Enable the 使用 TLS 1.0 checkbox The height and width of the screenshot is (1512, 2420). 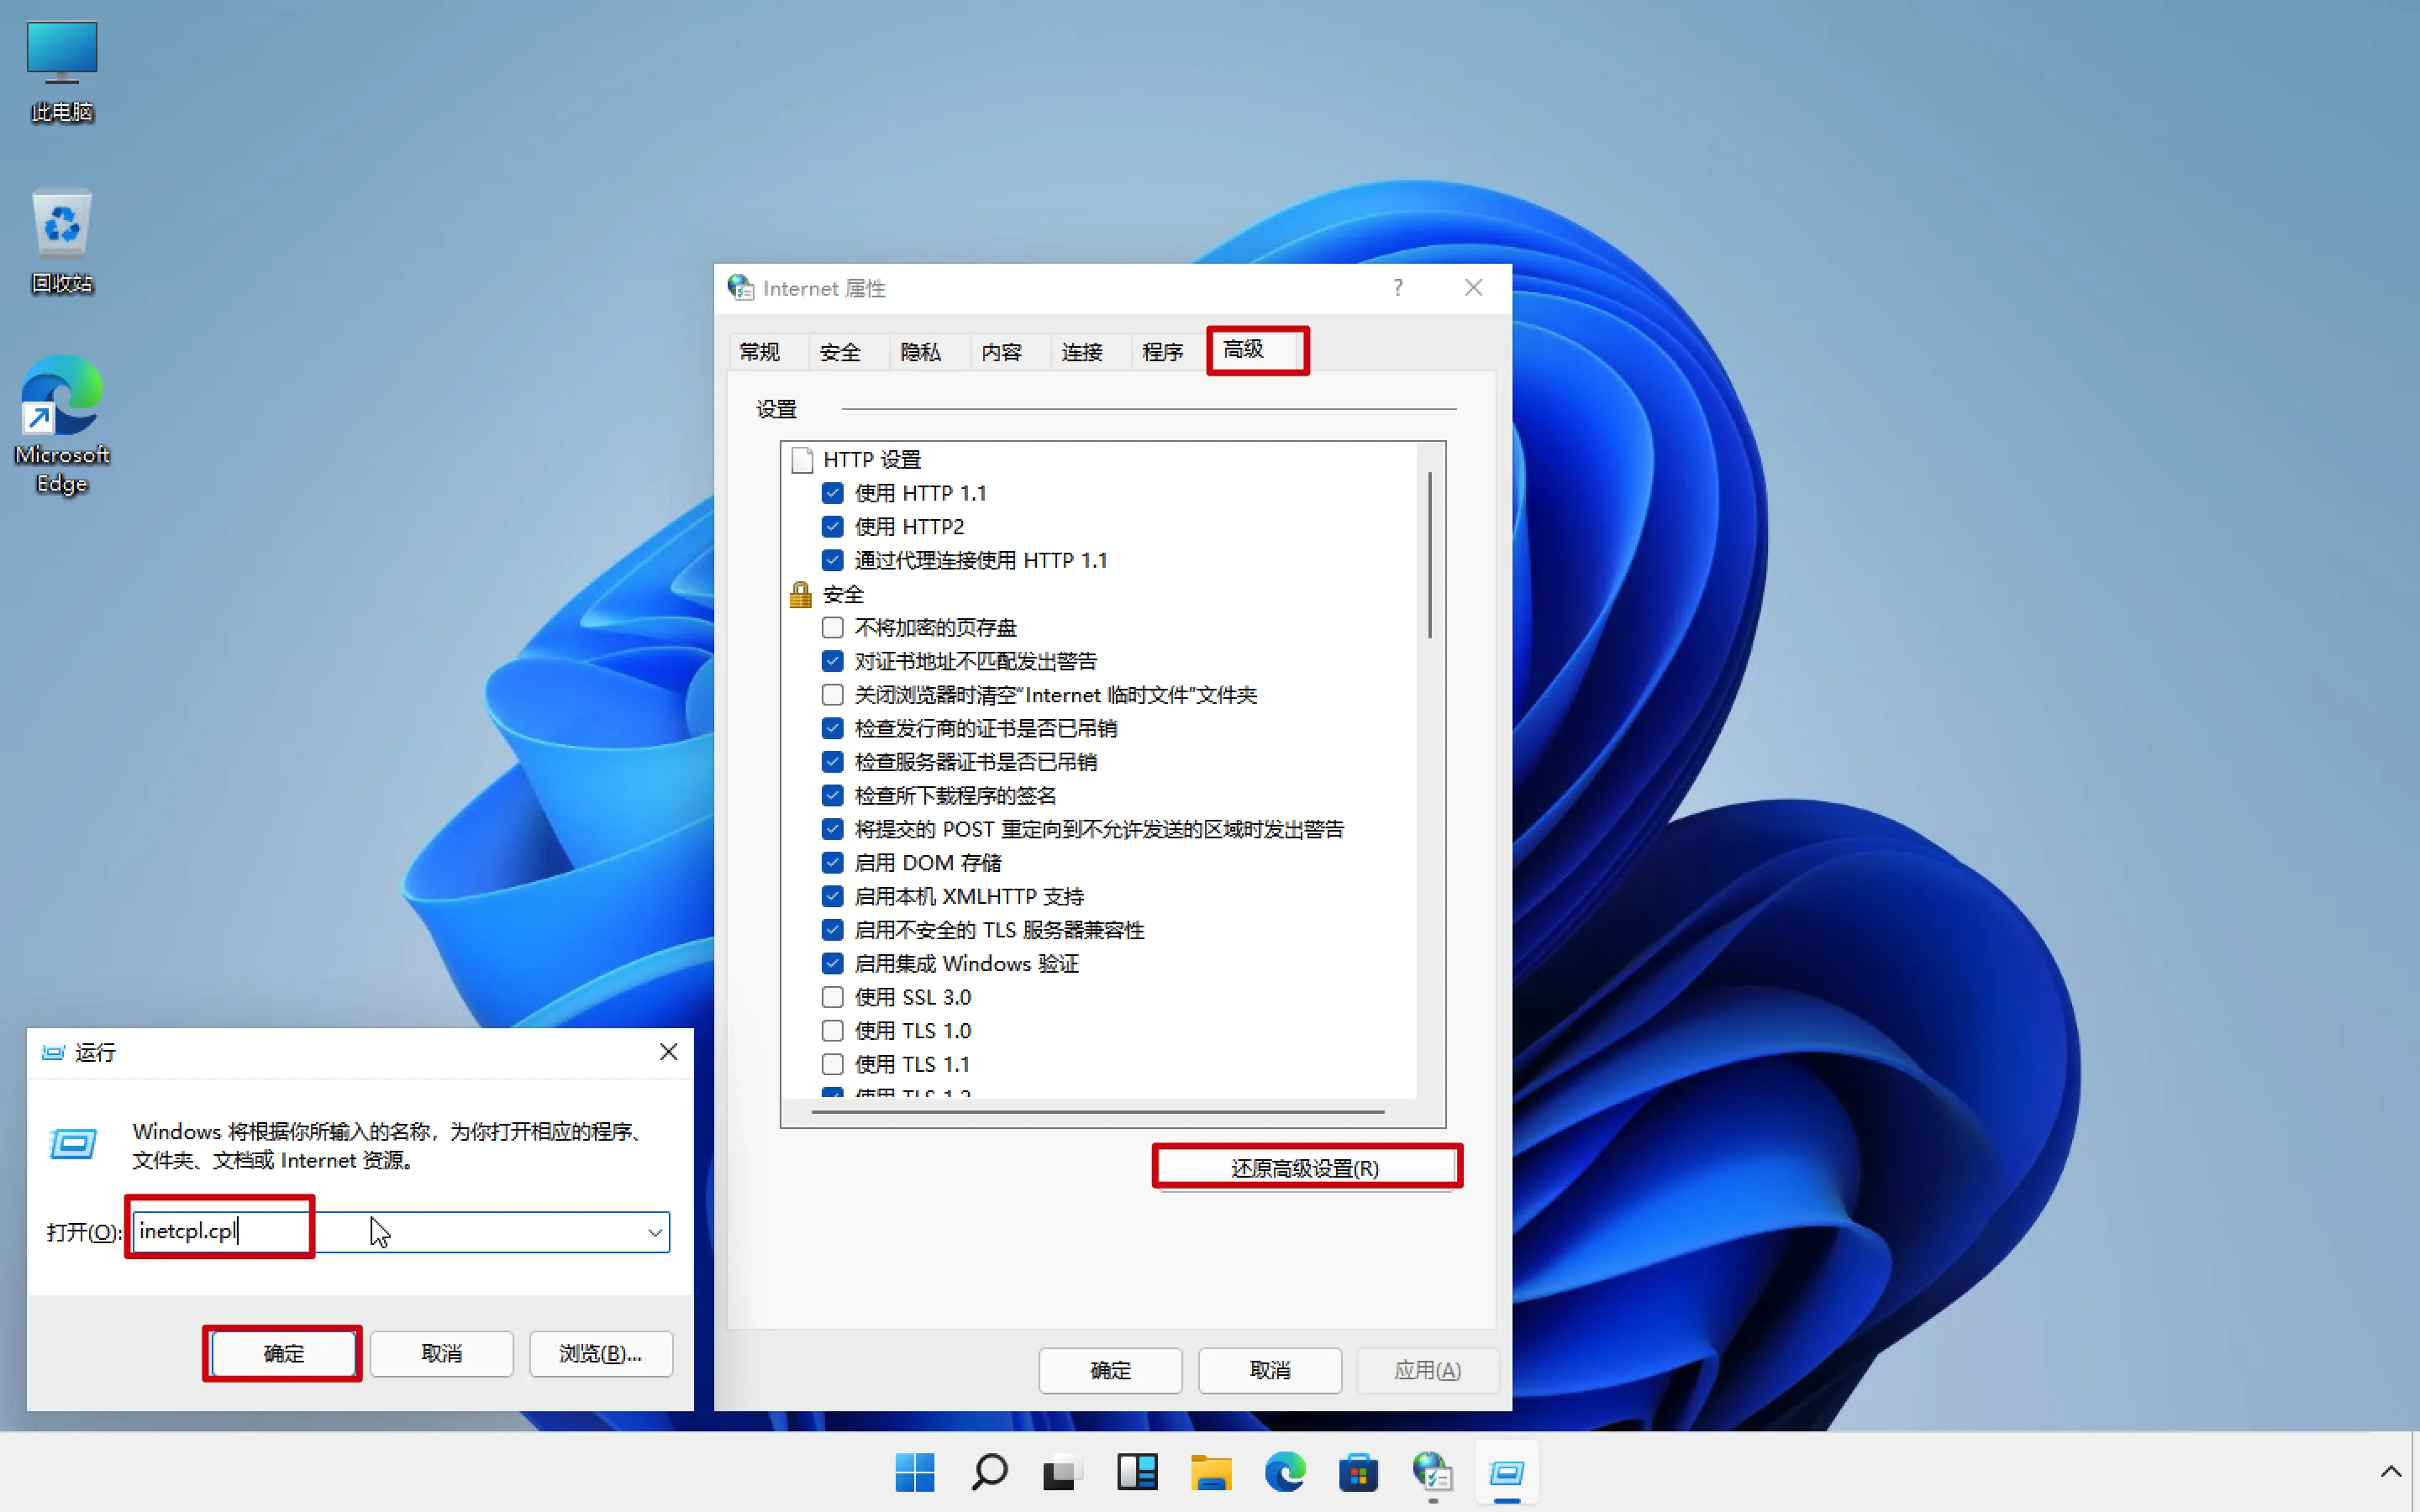pos(832,1030)
